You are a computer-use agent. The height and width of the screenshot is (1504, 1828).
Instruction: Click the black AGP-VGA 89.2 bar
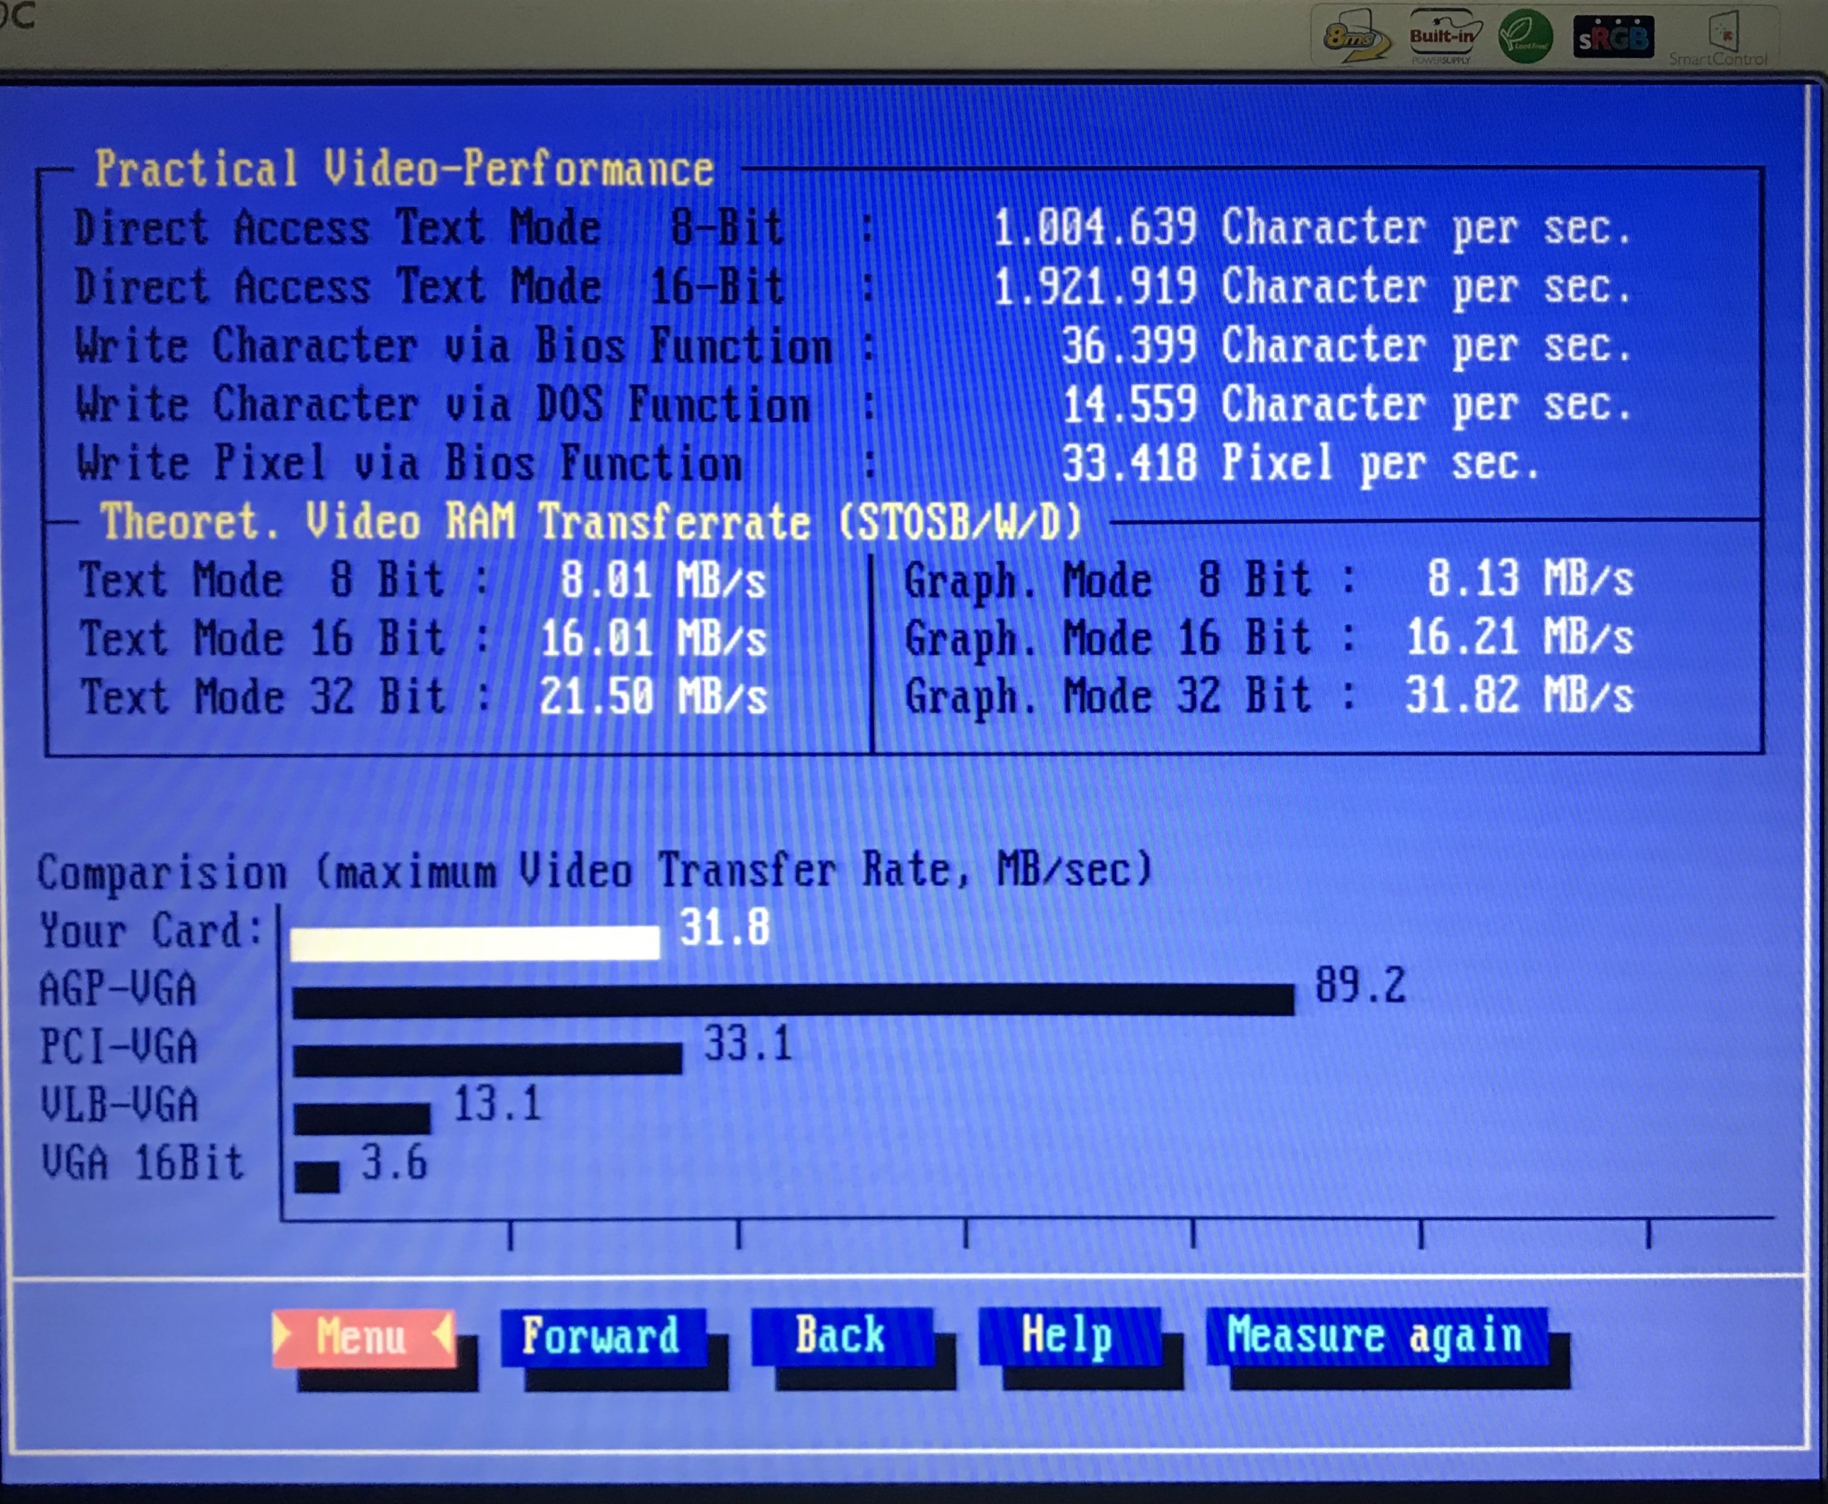click(x=792, y=1000)
